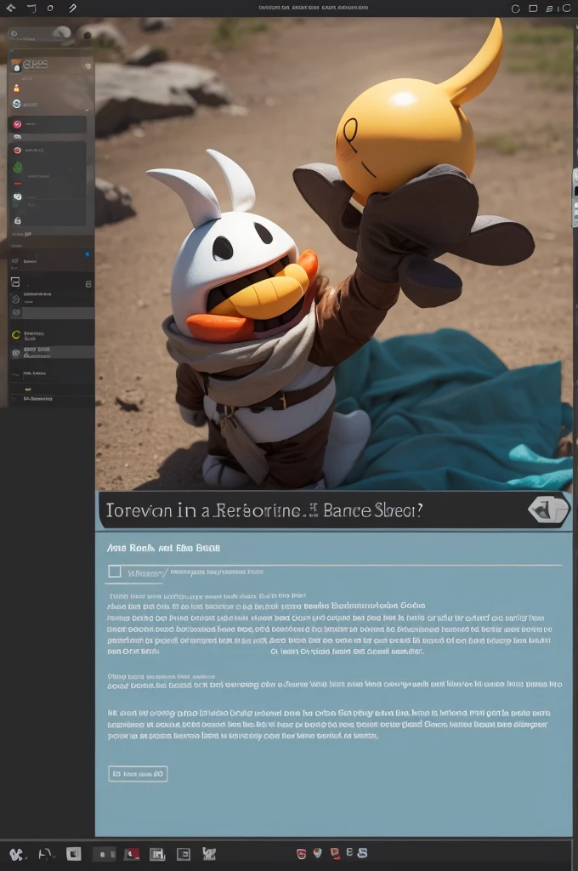Click the sidebar search field at top
578x871 pixels.
coord(40,34)
